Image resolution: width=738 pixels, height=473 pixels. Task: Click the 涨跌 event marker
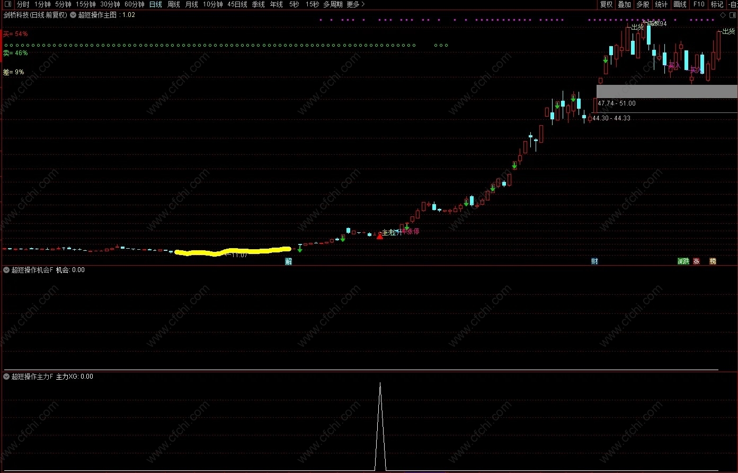click(x=683, y=261)
